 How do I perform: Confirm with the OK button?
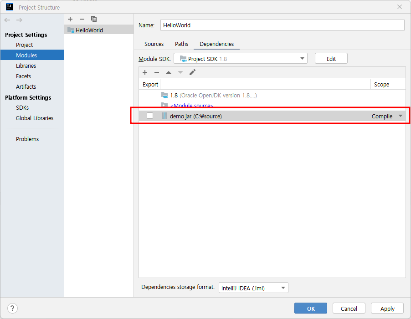coord(311,308)
